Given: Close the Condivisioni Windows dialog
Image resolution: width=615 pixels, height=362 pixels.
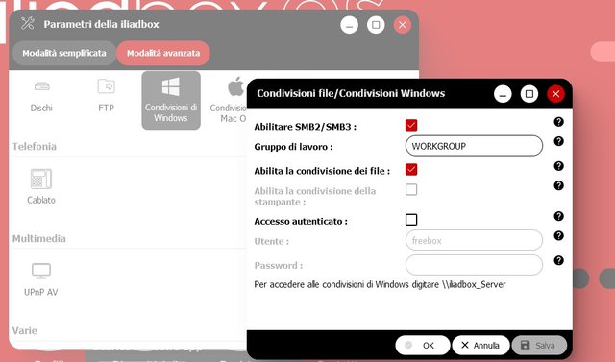Looking at the screenshot, I should click(555, 94).
